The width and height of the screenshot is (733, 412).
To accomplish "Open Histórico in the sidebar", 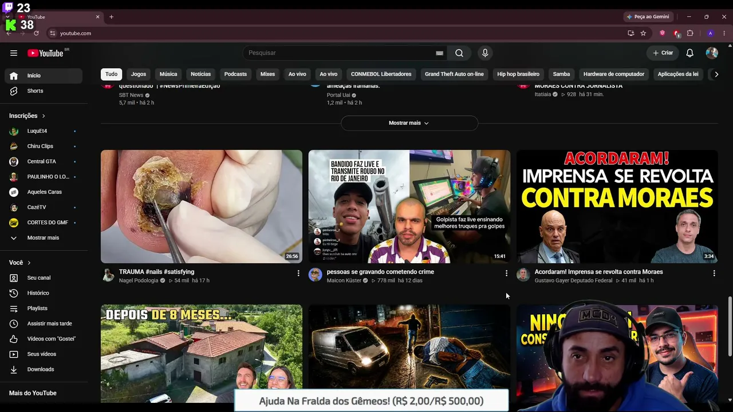I will tap(44, 293).
